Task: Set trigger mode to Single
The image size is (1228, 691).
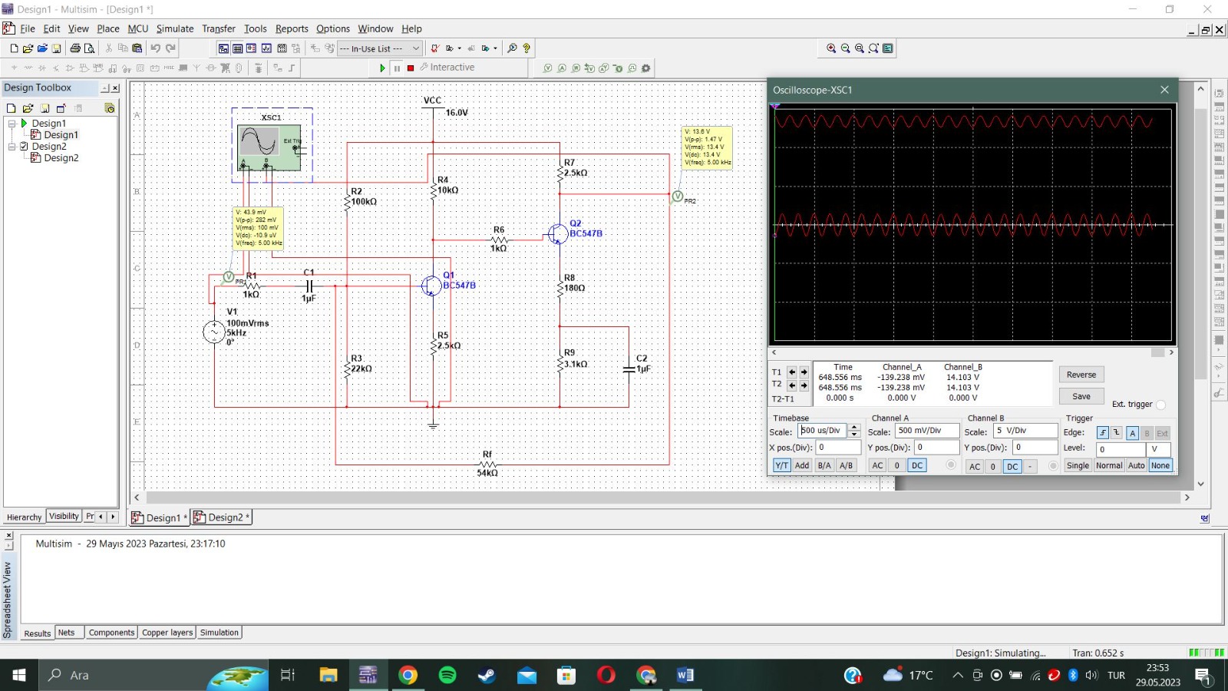Action: coord(1078,465)
